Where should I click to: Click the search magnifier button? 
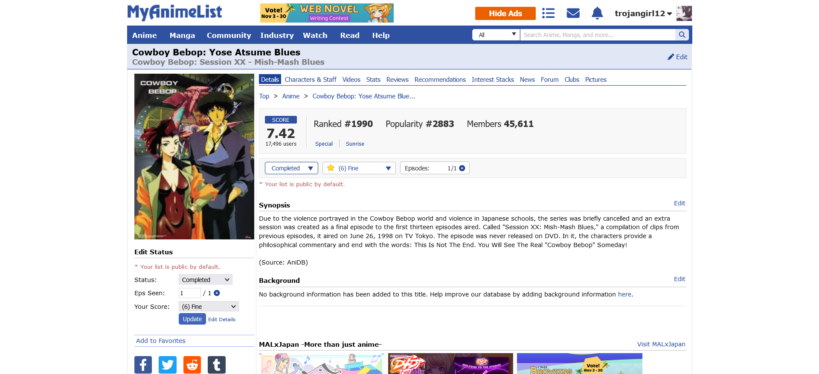pos(682,35)
